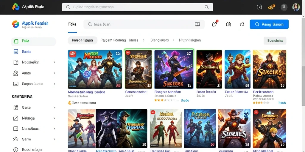Select the Hrupnriaighen filter
This screenshot has height=152, width=305.
[x=190, y=40]
